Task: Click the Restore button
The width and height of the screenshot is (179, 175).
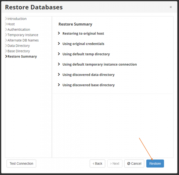Action: [155, 164]
